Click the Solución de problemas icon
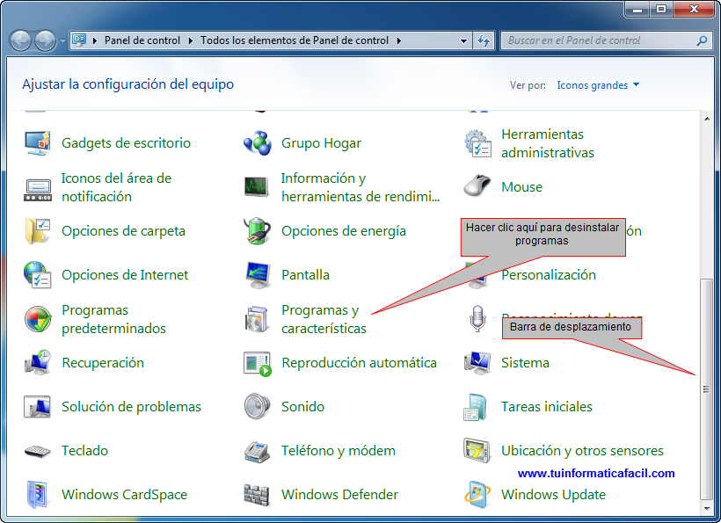 (37, 407)
